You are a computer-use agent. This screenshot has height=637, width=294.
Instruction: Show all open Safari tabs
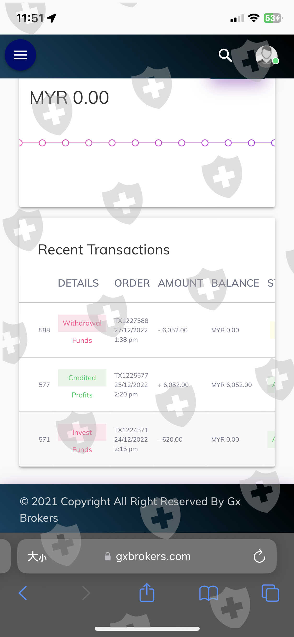(x=270, y=593)
